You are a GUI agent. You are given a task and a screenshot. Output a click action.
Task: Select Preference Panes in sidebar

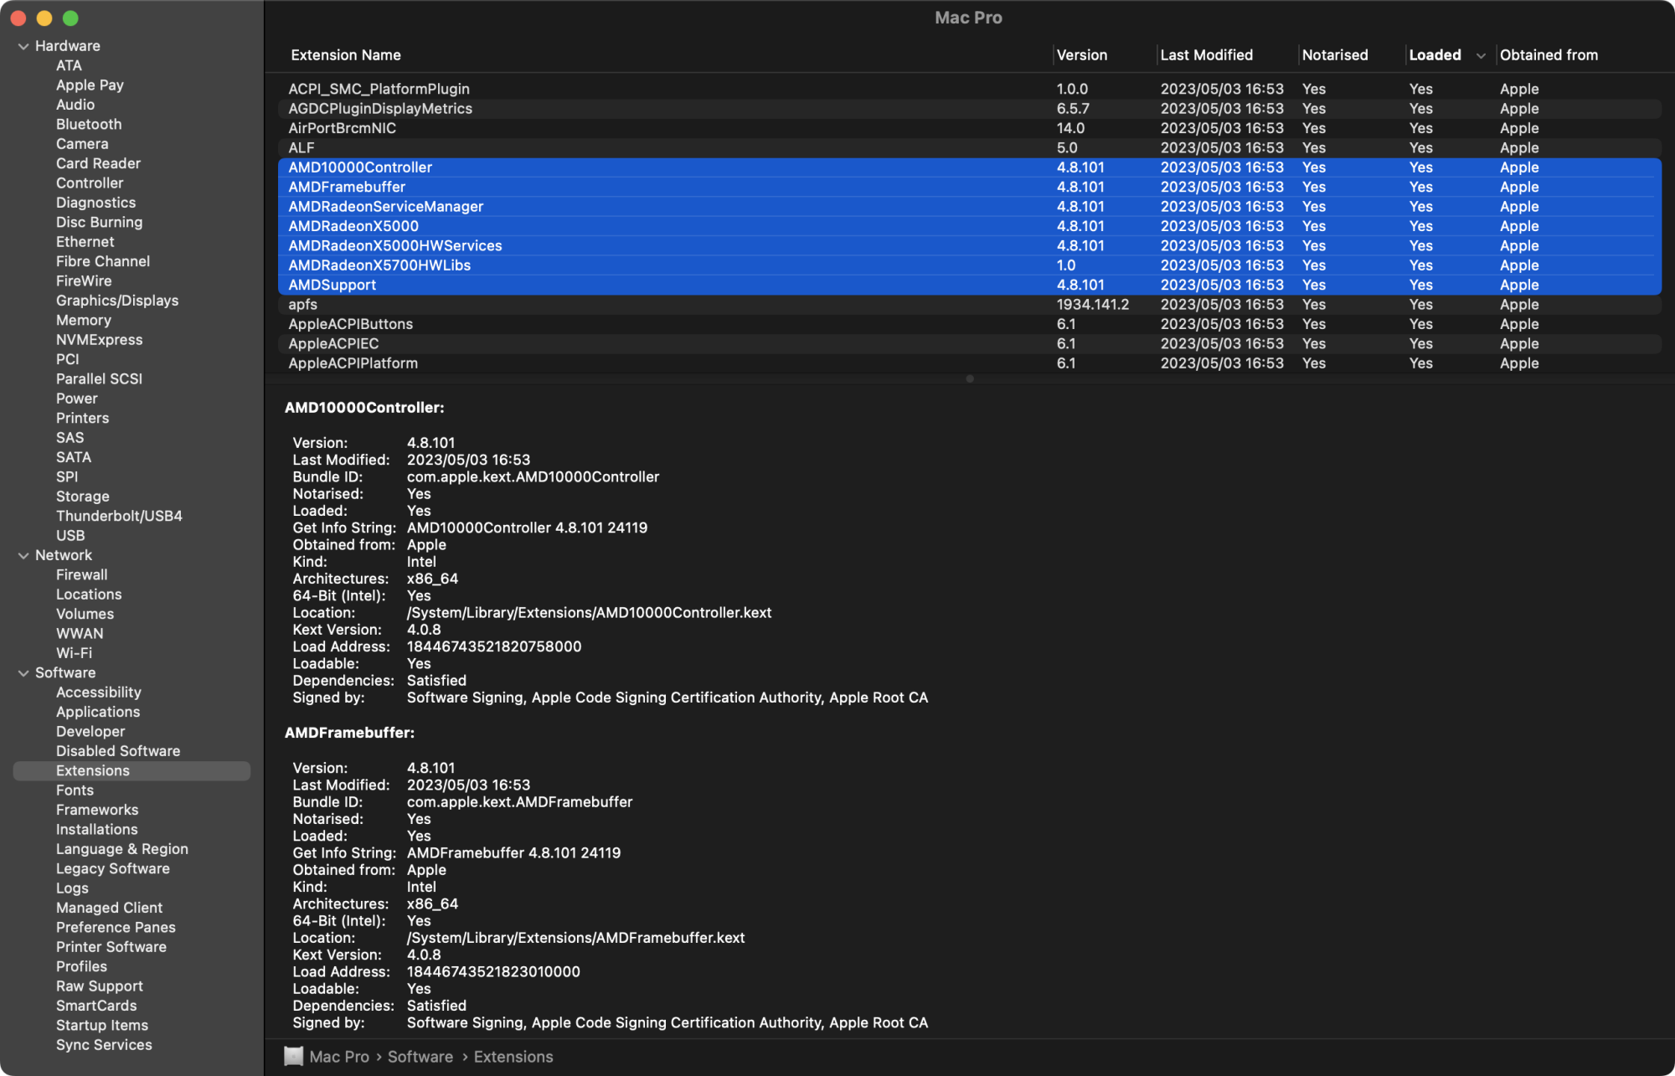pyautogui.click(x=116, y=928)
